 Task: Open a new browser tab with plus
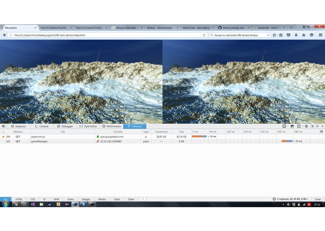[291, 28]
